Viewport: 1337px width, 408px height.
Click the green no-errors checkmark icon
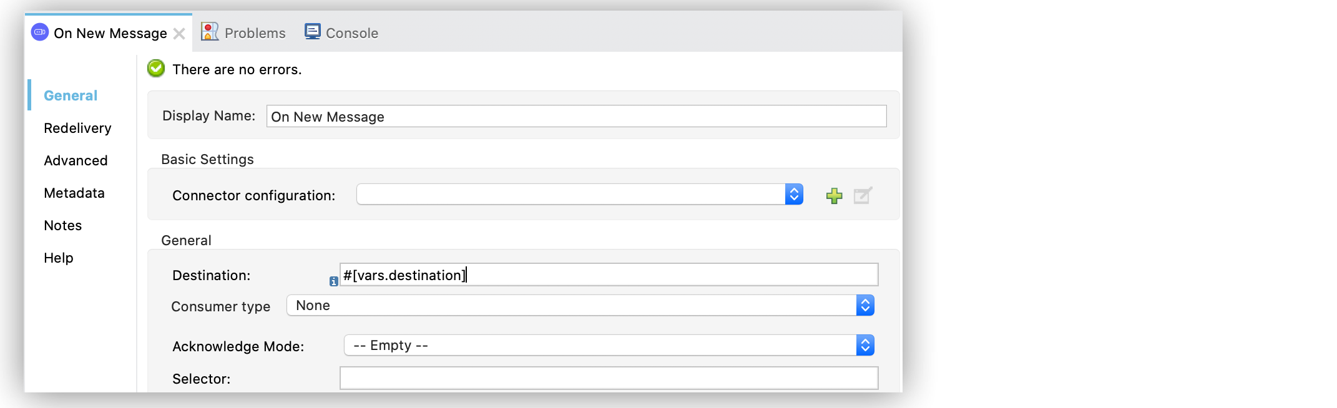156,69
